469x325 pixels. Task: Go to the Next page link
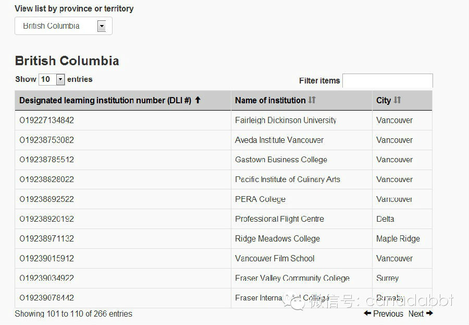coord(416,314)
